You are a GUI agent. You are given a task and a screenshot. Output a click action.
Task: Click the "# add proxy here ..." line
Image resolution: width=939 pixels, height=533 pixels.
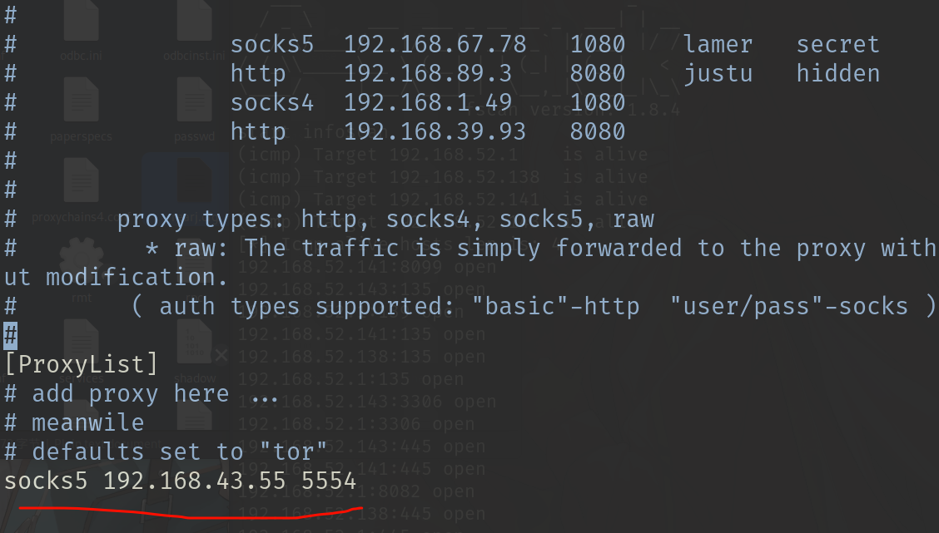coord(141,394)
